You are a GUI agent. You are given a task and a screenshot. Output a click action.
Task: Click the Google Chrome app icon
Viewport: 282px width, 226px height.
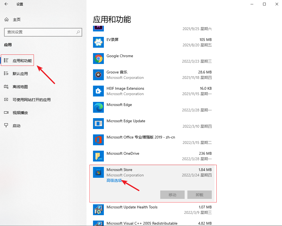pos(98,59)
